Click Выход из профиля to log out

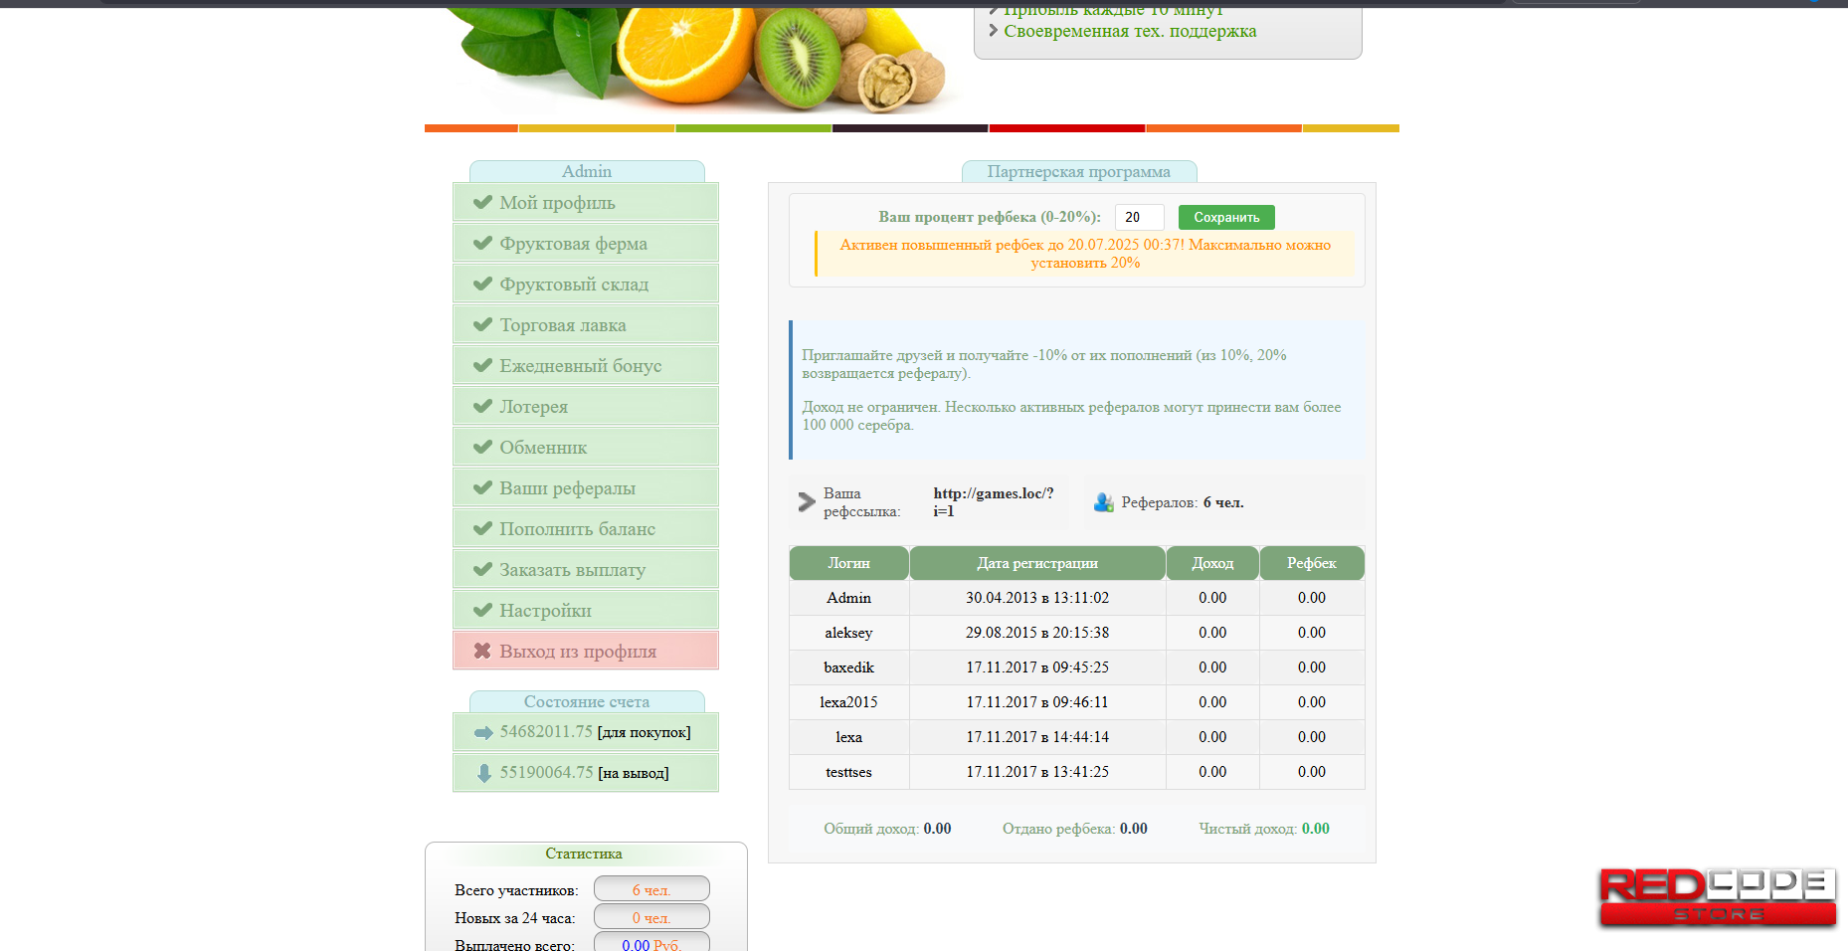(x=586, y=651)
